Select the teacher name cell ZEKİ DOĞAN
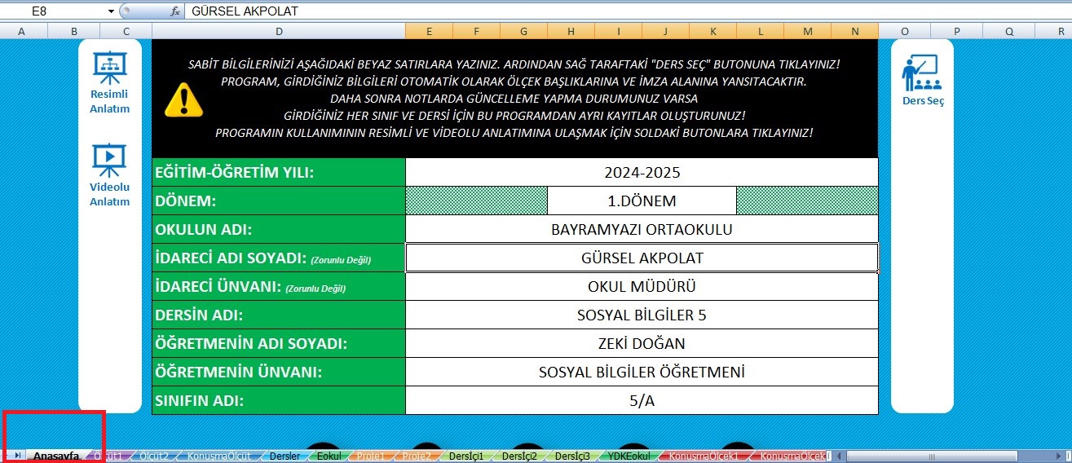Screen dimensions: 1072x463 642,343
